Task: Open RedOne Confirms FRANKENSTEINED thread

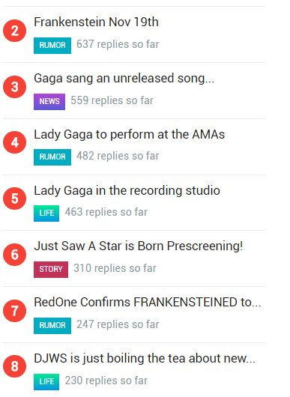Action: click(148, 303)
